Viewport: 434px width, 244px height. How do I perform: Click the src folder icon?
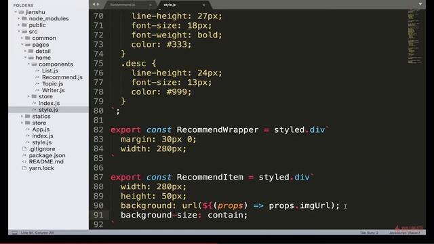click(24, 32)
